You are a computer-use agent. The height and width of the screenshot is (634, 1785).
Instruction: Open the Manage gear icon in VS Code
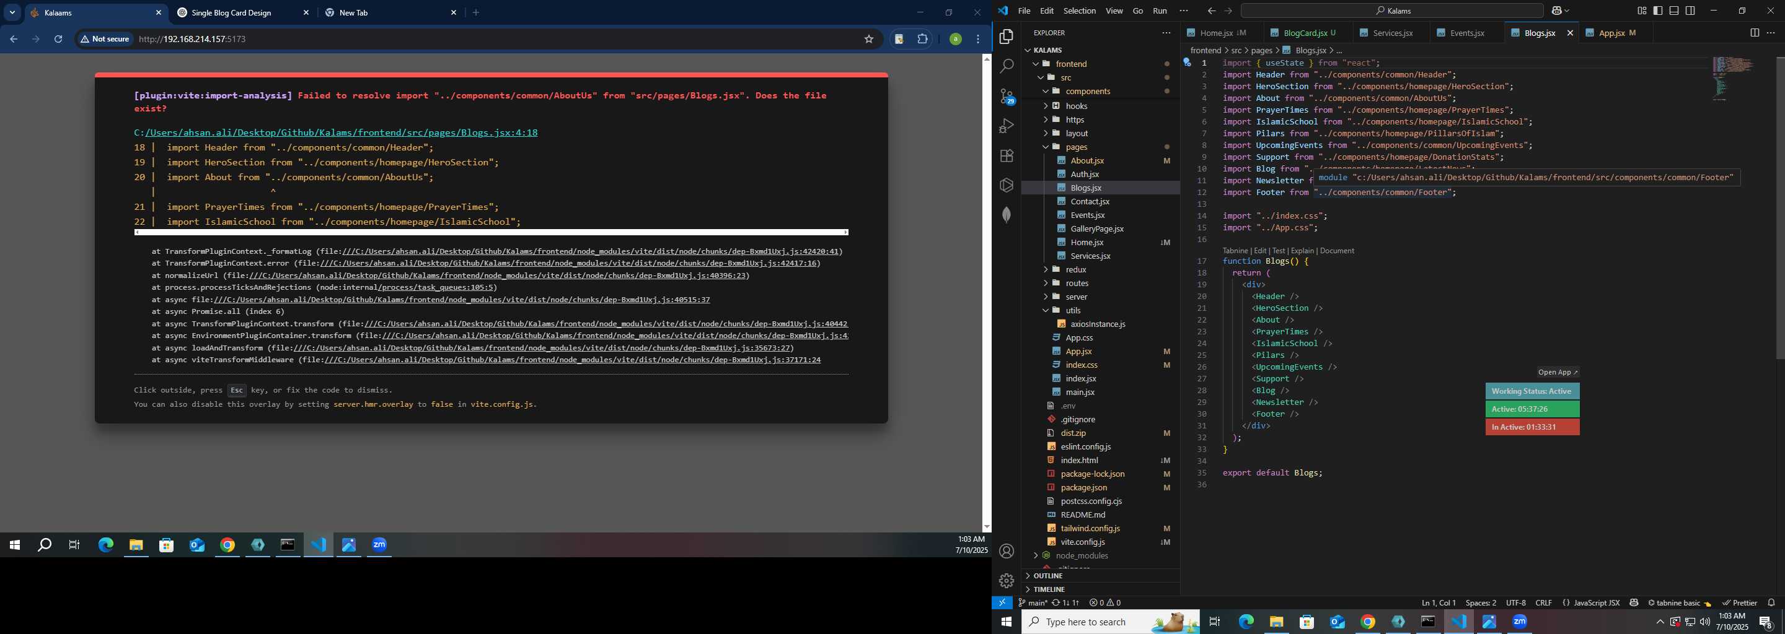[1006, 581]
